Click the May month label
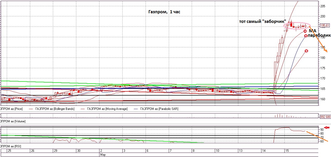The width and height of the screenshot is (331, 157). (103, 155)
